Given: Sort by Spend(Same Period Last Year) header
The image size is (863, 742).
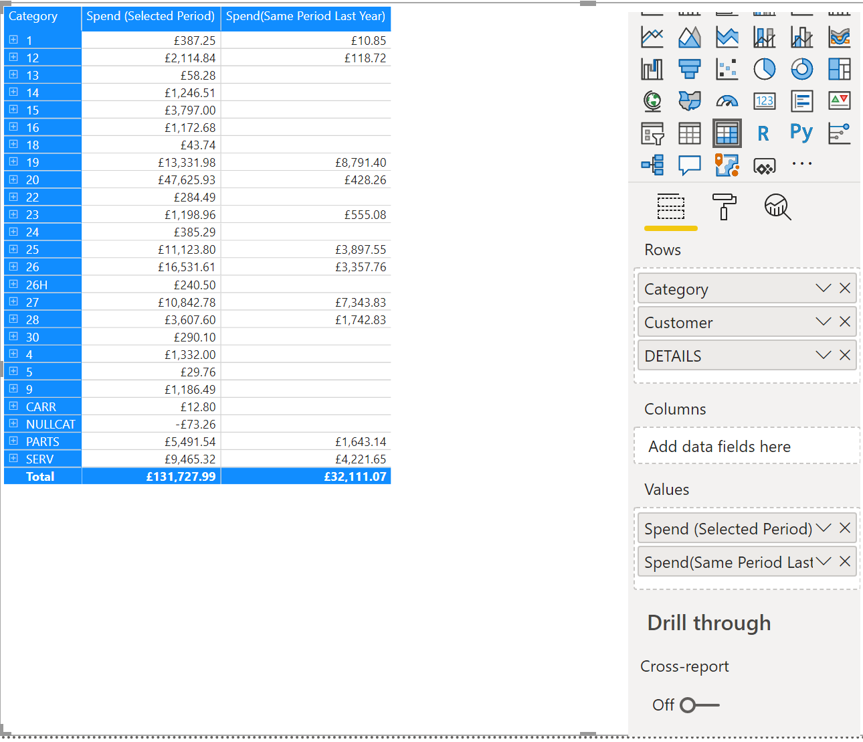Looking at the screenshot, I should point(306,18).
